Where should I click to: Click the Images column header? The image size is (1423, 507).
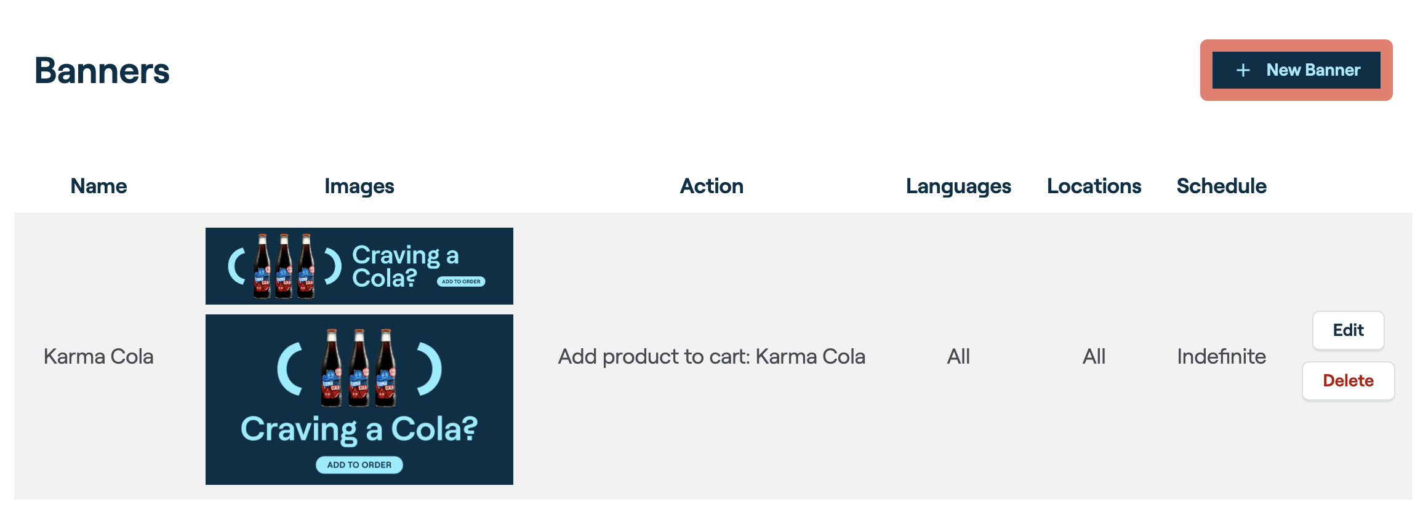(x=359, y=186)
